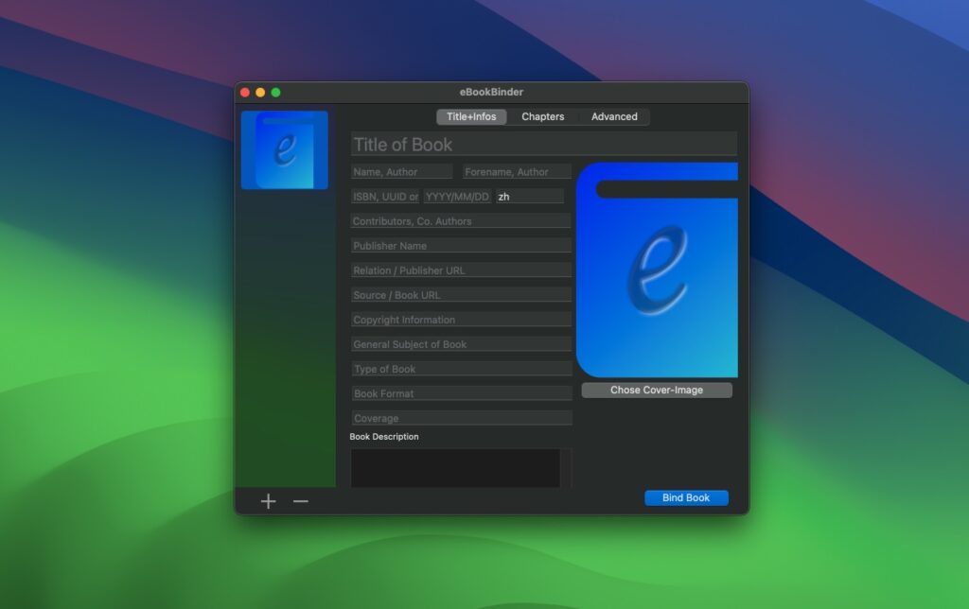Select the Copyright Information field
The image size is (969, 609).
point(460,319)
